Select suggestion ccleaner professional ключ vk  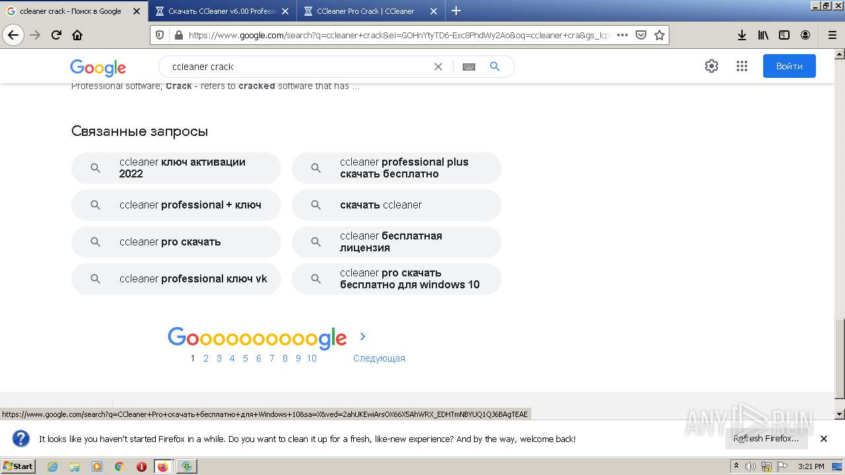click(176, 279)
